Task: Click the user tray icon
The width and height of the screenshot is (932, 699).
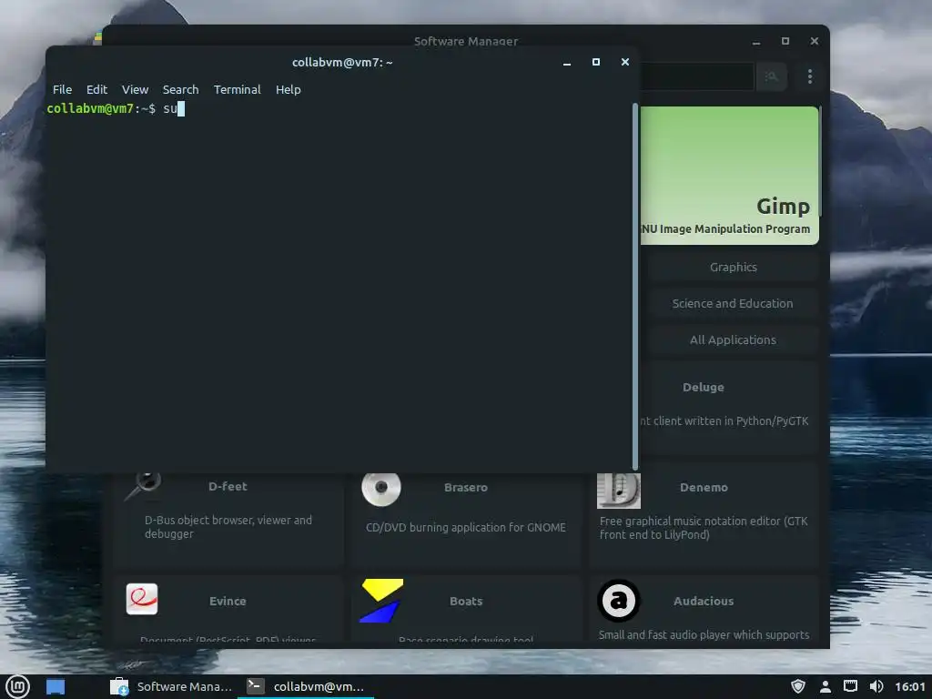Action: (825, 686)
